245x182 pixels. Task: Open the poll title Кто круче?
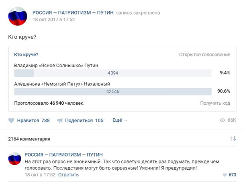click(x=26, y=54)
